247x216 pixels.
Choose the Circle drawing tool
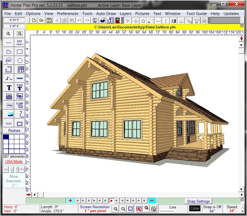20,60
